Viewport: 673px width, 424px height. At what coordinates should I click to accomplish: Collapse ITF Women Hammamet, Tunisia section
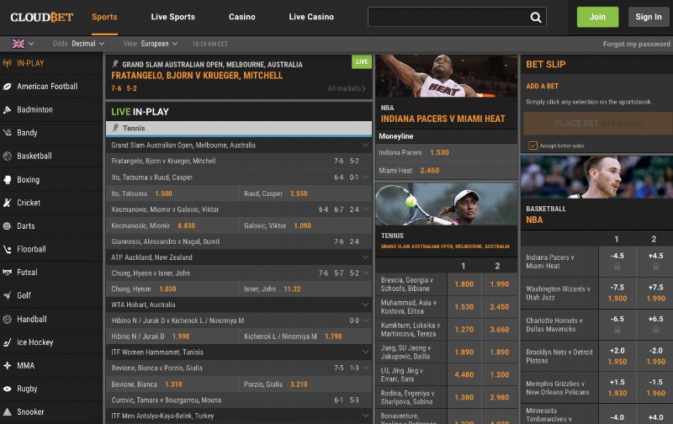365,352
